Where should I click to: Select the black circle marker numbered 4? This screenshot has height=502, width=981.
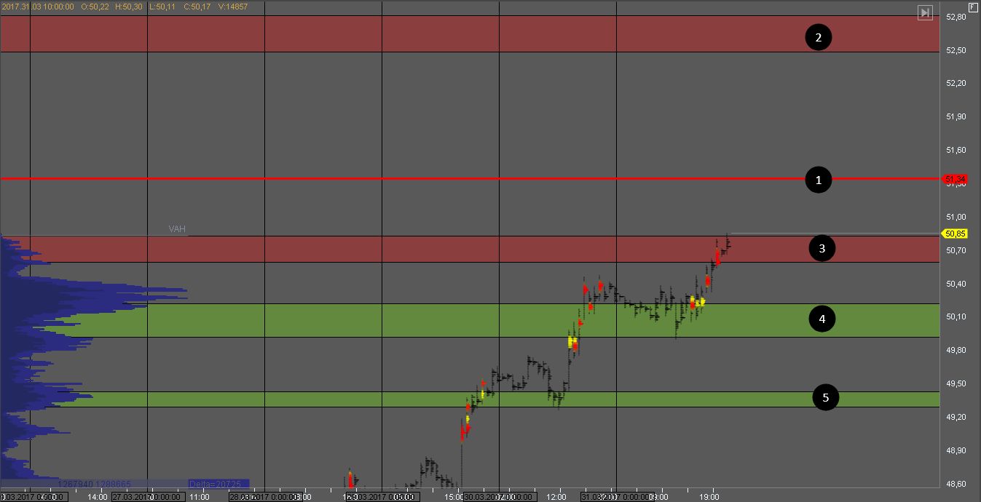[822, 319]
